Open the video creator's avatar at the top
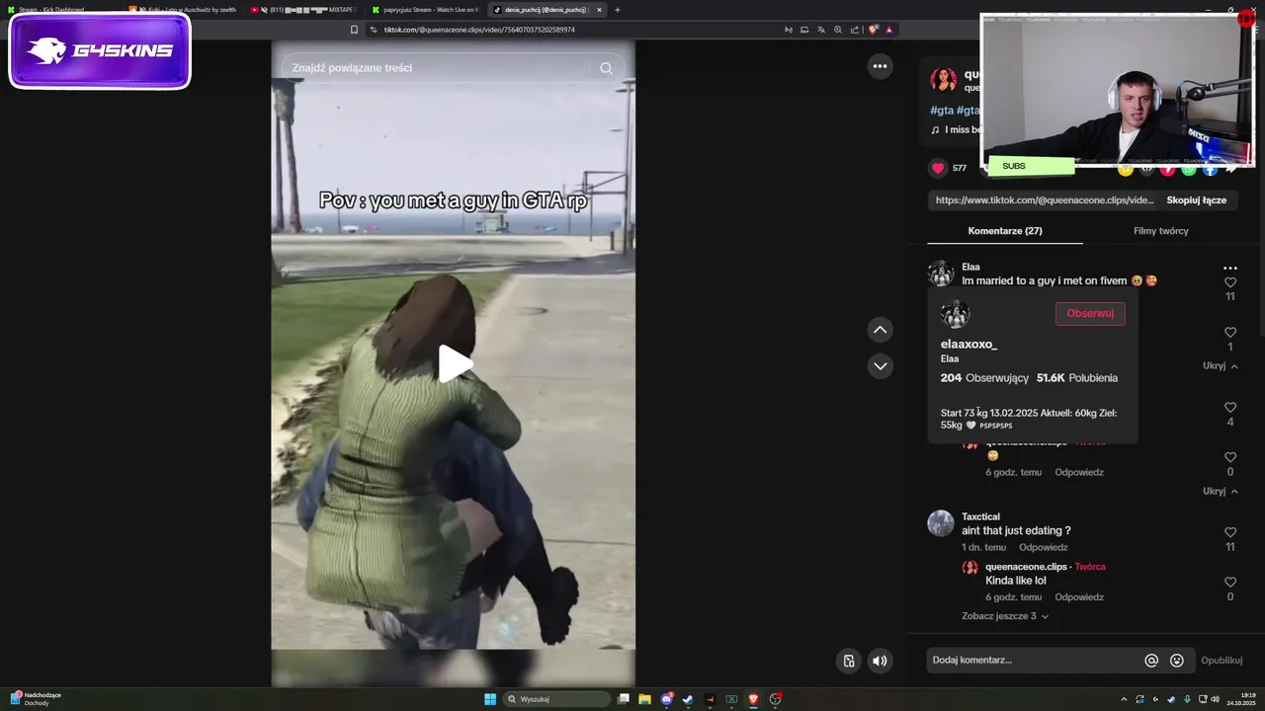The width and height of the screenshot is (1265, 711). (x=944, y=80)
